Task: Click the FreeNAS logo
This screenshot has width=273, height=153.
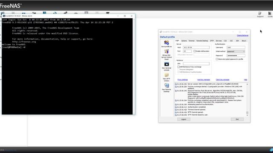Action: [x=11, y=6]
